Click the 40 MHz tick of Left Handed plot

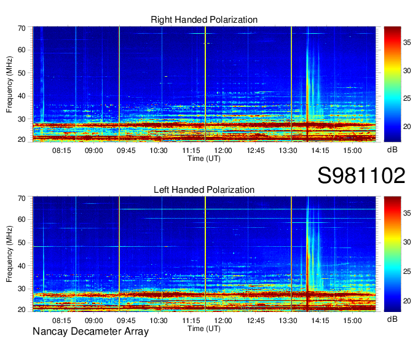click(22, 266)
